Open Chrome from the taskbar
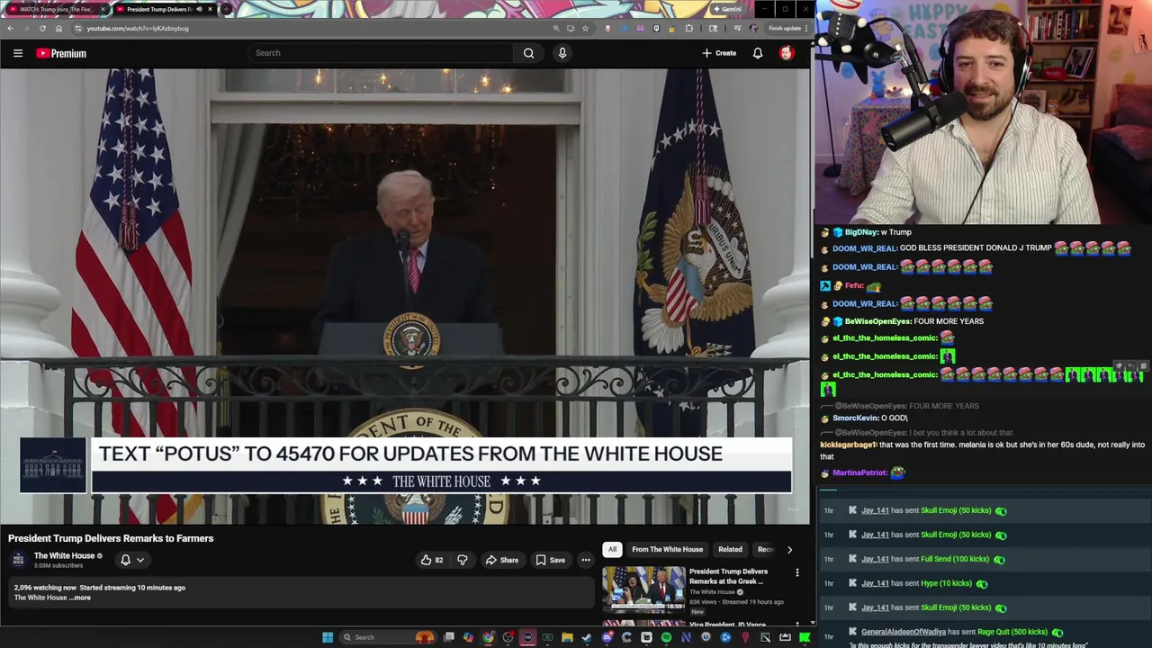Screen dimensions: 1152x648 pos(488,637)
